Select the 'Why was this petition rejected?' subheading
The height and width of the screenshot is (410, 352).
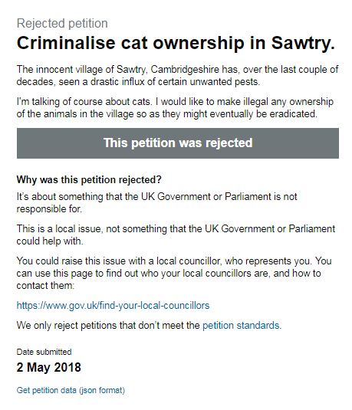click(x=89, y=179)
